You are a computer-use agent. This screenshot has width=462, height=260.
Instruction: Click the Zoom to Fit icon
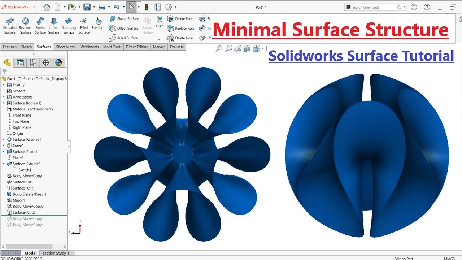tap(219, 49)
